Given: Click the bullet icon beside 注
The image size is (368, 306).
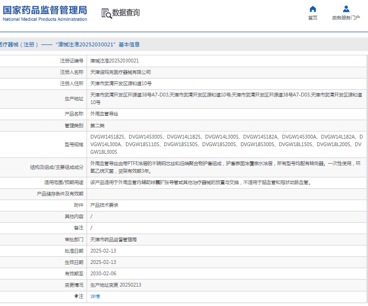Looking at the screenshot, I should pos(76,296).
